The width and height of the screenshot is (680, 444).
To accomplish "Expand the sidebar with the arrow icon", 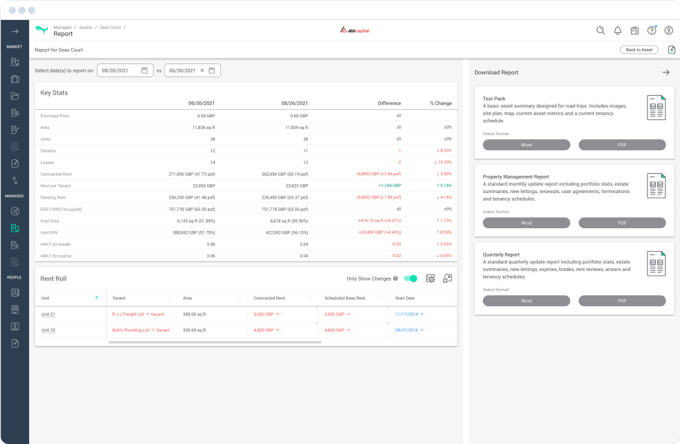I will [x=14, y=31].
